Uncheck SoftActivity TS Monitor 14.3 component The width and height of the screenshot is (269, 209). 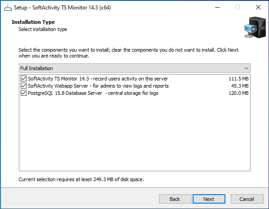[23, 79]
